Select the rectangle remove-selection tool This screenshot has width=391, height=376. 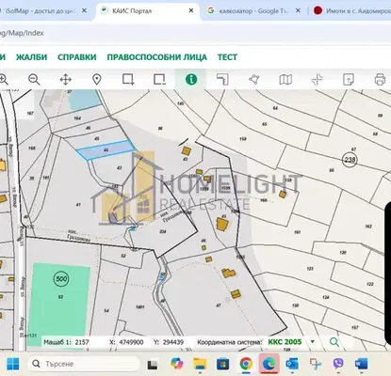tap(159, 80)
